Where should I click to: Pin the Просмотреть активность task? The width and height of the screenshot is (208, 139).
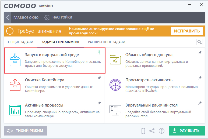tap(200, 78)
